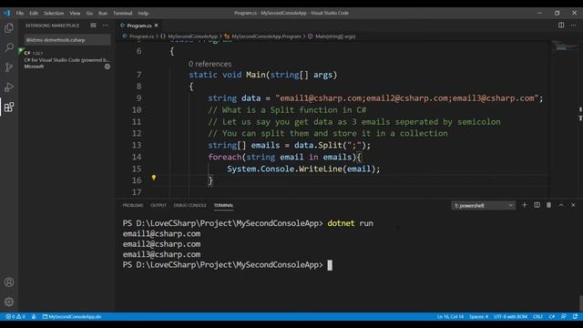Kill the terminal with trash icon
This screenshot has width=583, height=328.
(548, 205)
